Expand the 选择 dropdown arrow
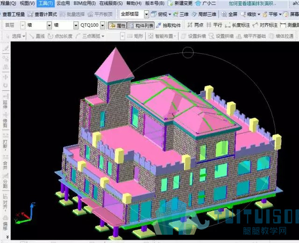299x243 pixels. pyautogui.click(x=24, y=36)
